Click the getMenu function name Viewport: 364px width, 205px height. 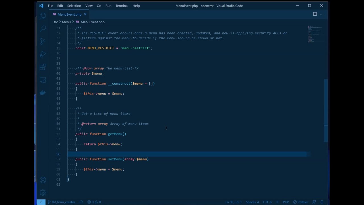click(115, 134)
